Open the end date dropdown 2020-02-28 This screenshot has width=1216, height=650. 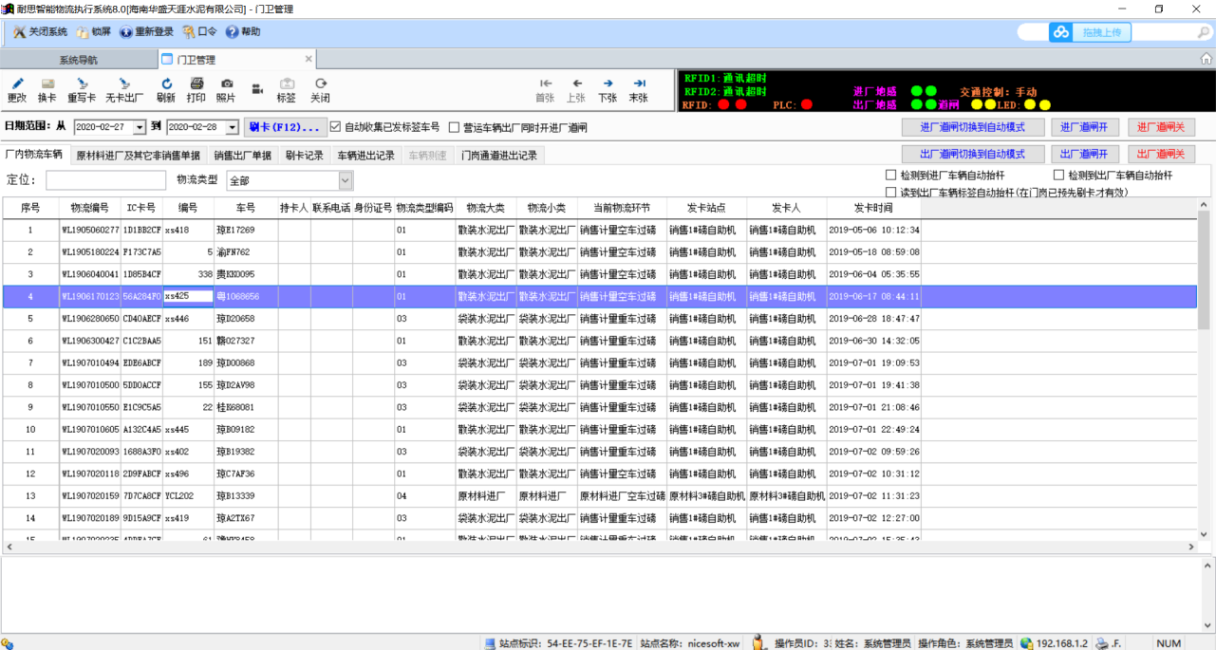[233, 127]
